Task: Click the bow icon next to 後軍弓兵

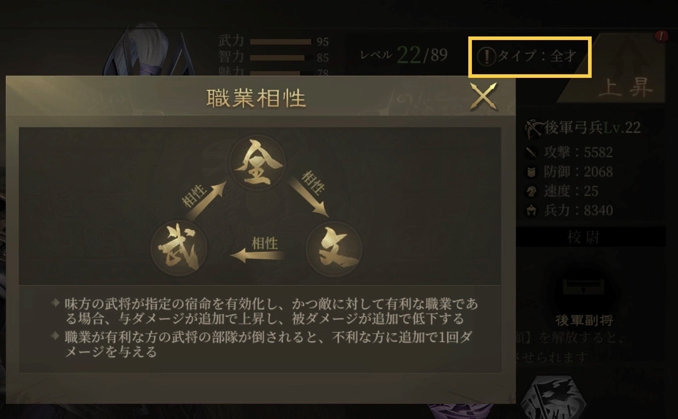Action: pos(533,128)
